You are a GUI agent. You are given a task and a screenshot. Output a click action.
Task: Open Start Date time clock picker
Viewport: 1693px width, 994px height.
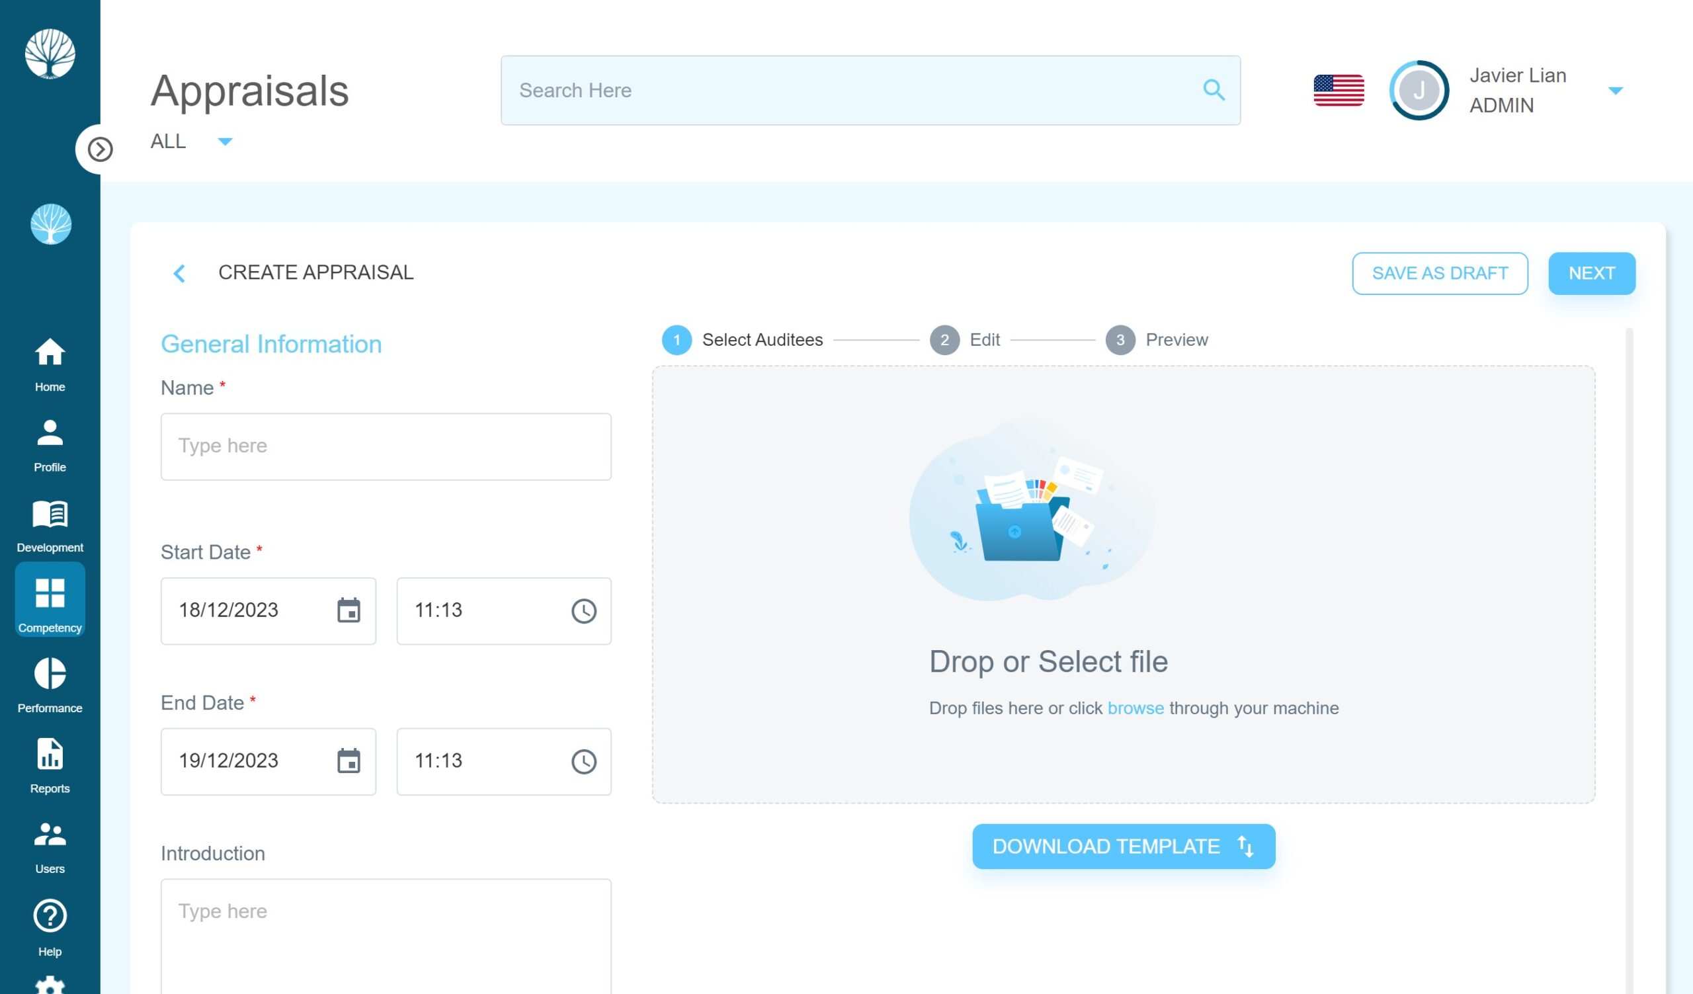(584, 610)
